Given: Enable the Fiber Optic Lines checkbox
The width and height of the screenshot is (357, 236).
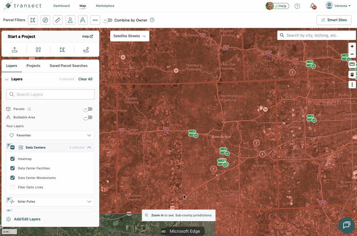Looking at the screenshot, I should pos(13,187).
